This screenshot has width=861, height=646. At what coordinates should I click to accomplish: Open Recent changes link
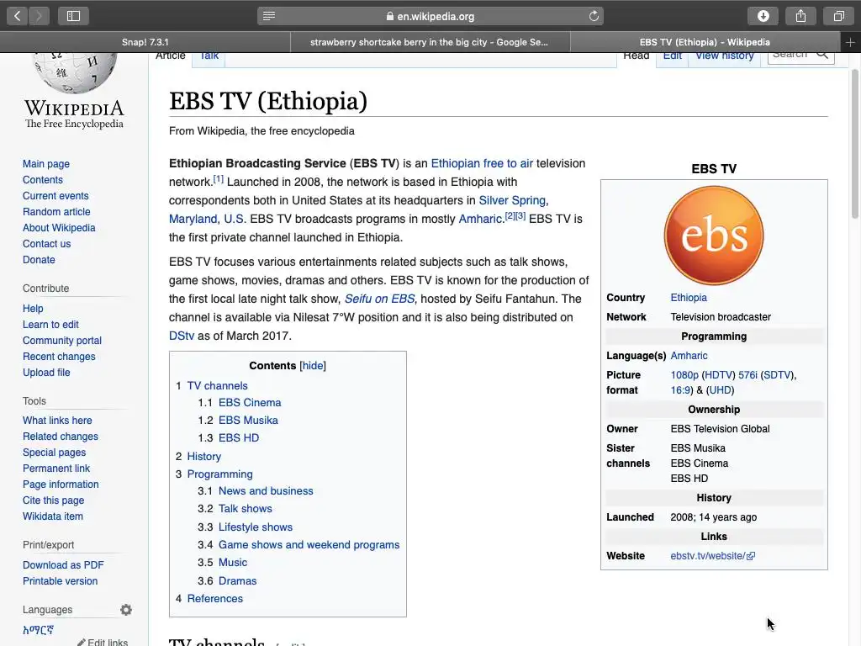(59, 357)
